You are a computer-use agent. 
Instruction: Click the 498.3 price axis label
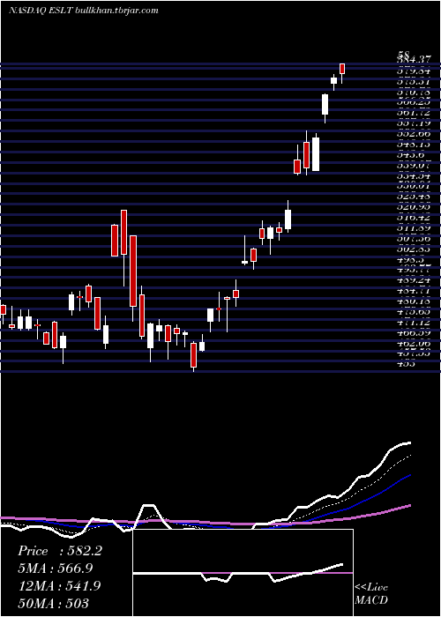[x=410, y=260]
